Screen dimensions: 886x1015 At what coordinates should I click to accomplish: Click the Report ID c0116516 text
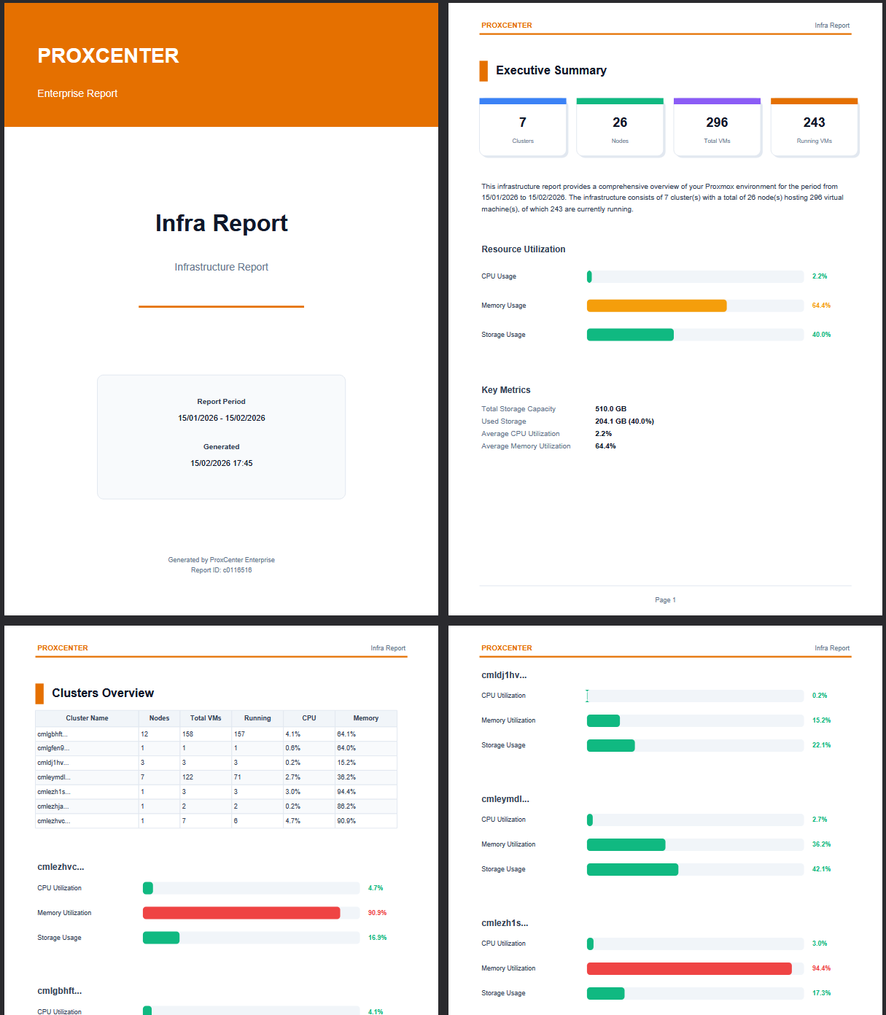221,569
